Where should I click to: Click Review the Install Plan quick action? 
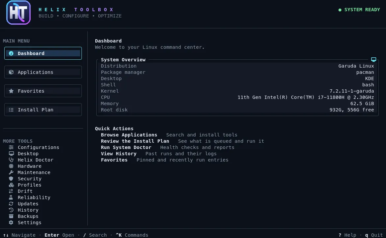pyautogui.click(x=135, y=141)
